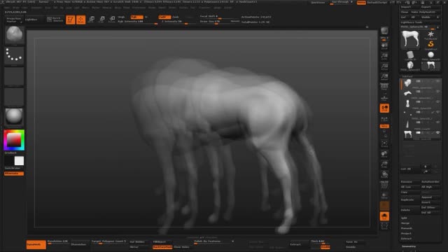Image resolution: width=448 pixels, height=252 pixels.
Task: Open the Transform menu
Action: pos(204,8)
